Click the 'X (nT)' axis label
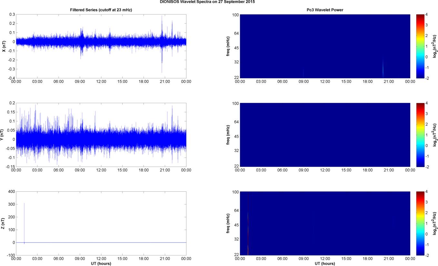Viewport: 438px width, 266px height. coord(4,46)
